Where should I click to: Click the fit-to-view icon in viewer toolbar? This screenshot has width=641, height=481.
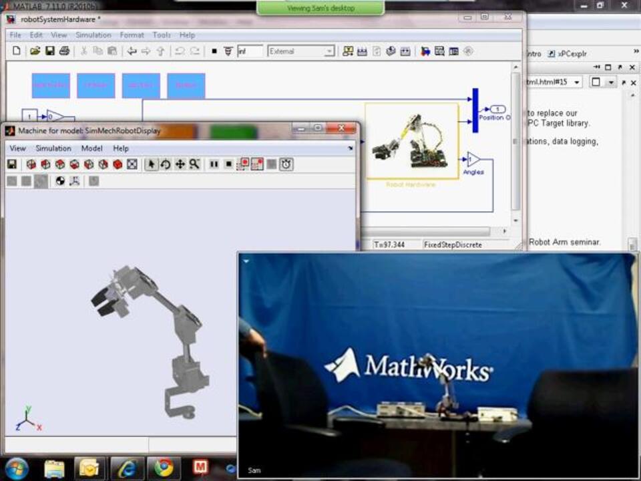pos(132,164)
